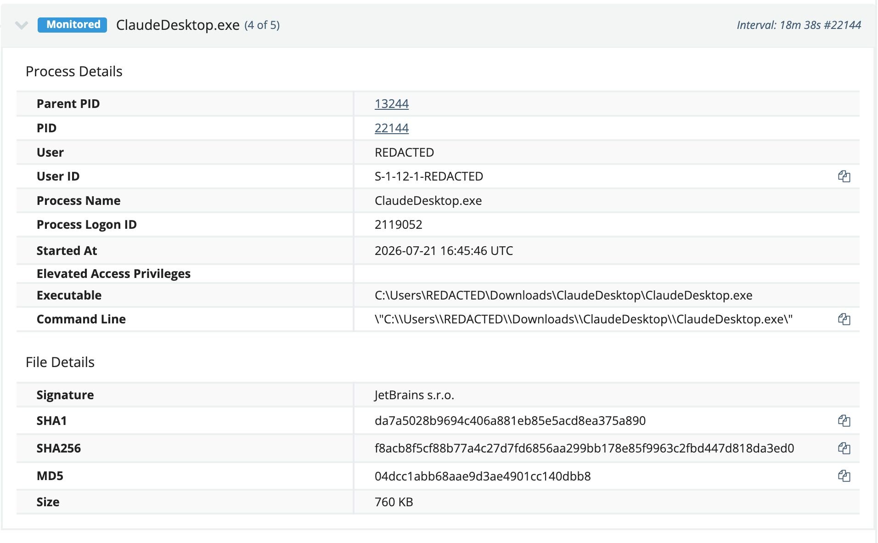
Task: Select the Command Line value text
Action: click(x=584, y=319)
